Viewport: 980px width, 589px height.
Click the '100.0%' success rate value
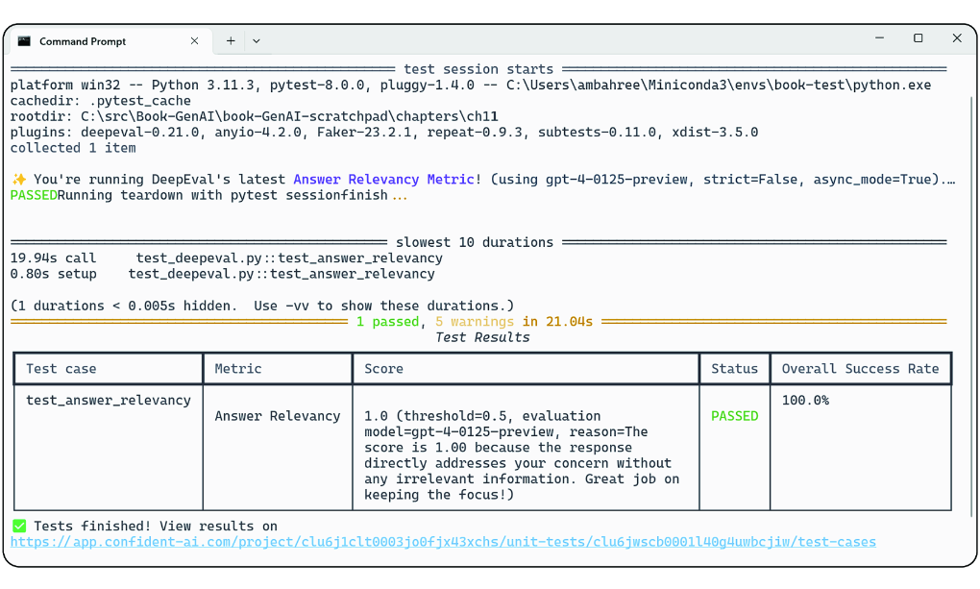point(805,400)
